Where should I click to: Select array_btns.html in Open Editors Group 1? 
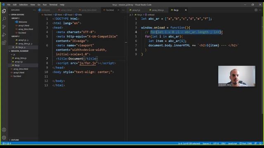[26, 29]
